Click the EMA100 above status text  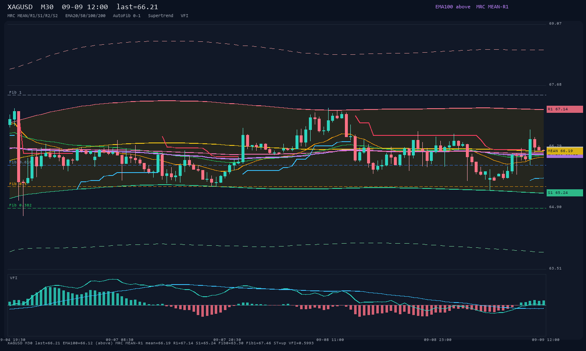453,7
